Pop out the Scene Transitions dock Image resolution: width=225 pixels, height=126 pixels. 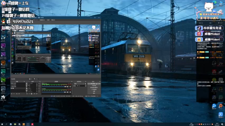[x=86, y=81]
